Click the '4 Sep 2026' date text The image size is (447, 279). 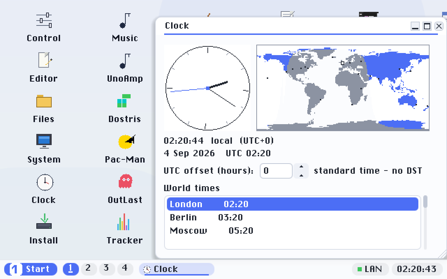(189, 153)
